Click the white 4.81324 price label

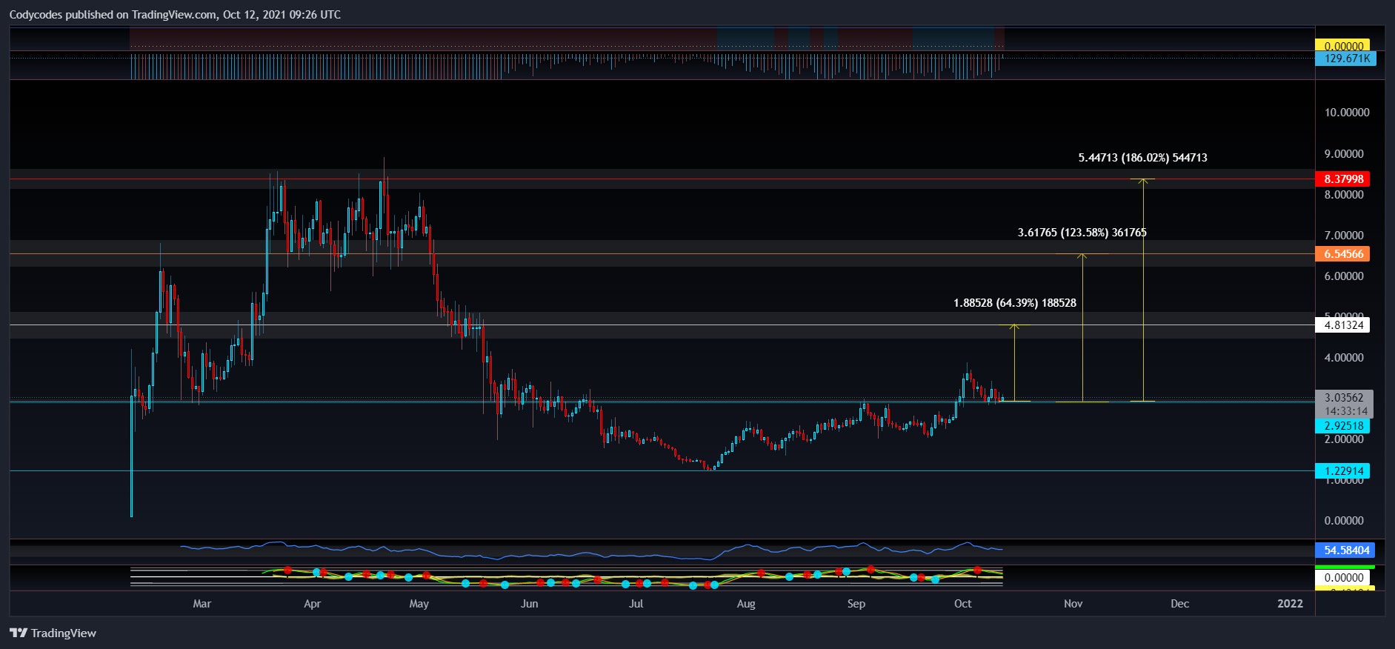(1342, 325)
